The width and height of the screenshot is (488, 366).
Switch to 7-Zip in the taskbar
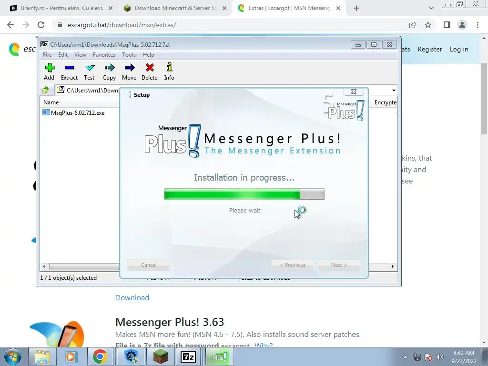click(189, 356)
